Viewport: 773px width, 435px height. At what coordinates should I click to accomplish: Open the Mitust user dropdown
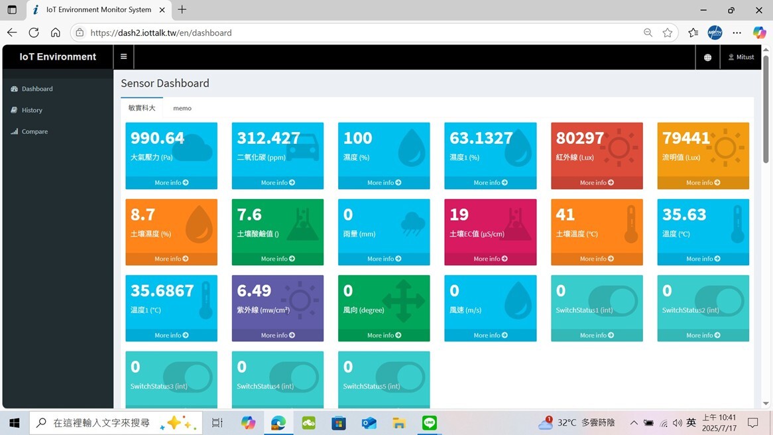pos(741,58)
